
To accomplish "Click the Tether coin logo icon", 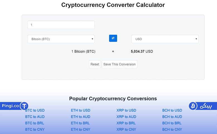I will 24,106.
